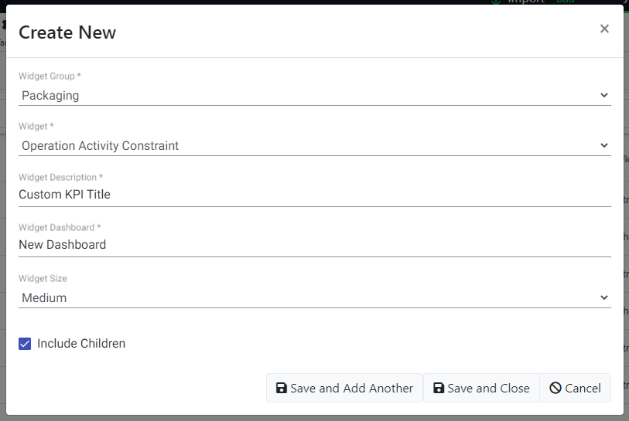Click the chevron arrow on the Widget Size field
The image size is (629, 421).
pyautogui.click(x=604, y=297)
